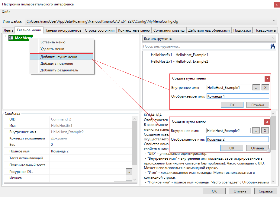Viewport: 280px width, 197px height.
Task: Click the МоеМеню tree item icon
Action: [x=11, y=38]
